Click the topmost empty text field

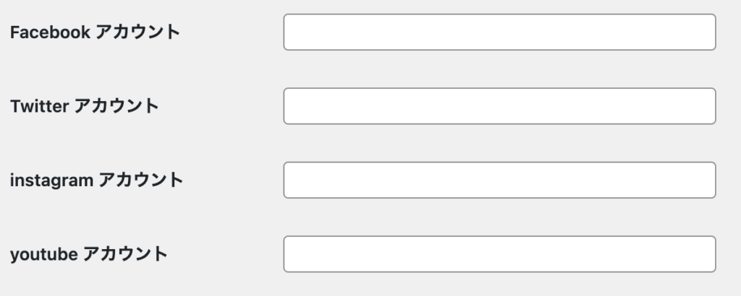coord(499,32)
